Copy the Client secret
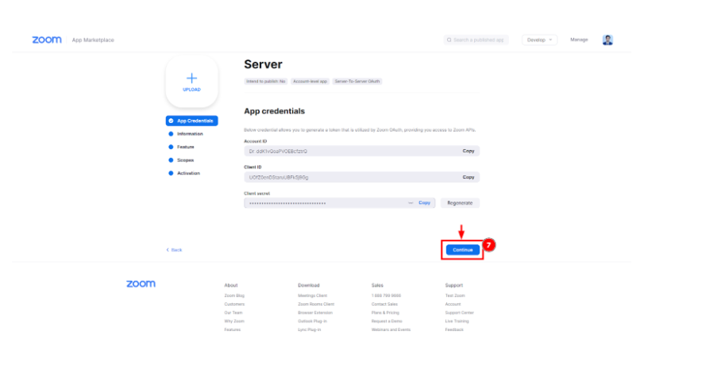Image resolution: width=702 pixels, height=377 pixels. (x=425, y=203)
